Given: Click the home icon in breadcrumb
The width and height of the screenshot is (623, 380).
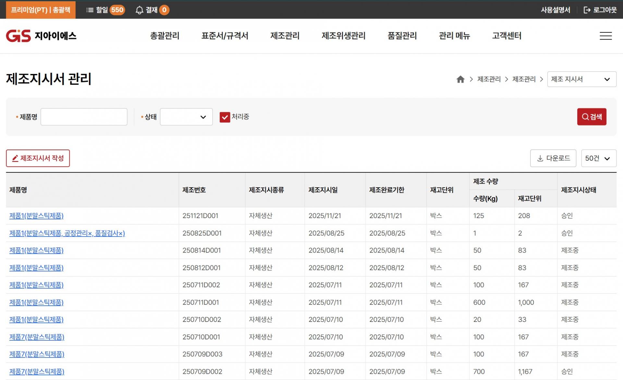Looking at the screenshot, I should coord(460,79).
